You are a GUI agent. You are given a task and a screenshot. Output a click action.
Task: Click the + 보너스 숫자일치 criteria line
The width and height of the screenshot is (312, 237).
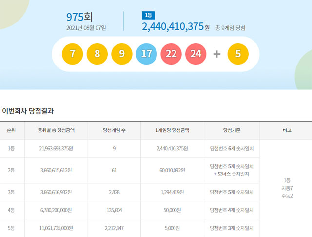pyautogui.click(x=232, y=174)
